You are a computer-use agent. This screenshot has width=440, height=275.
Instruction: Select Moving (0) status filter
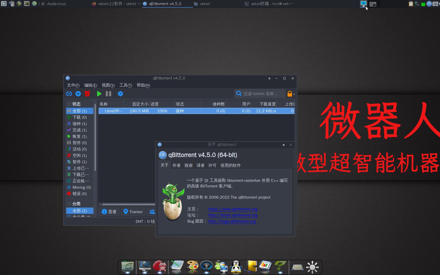[80, 187]
